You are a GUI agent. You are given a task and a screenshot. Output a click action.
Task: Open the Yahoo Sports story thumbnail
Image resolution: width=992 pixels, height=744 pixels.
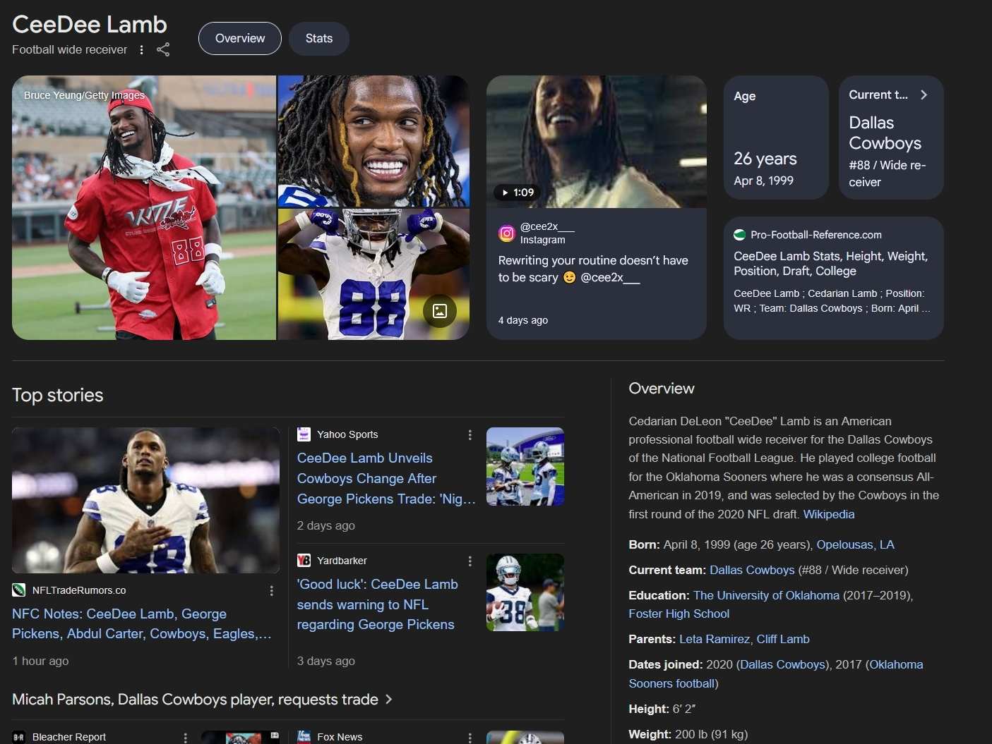525,466
